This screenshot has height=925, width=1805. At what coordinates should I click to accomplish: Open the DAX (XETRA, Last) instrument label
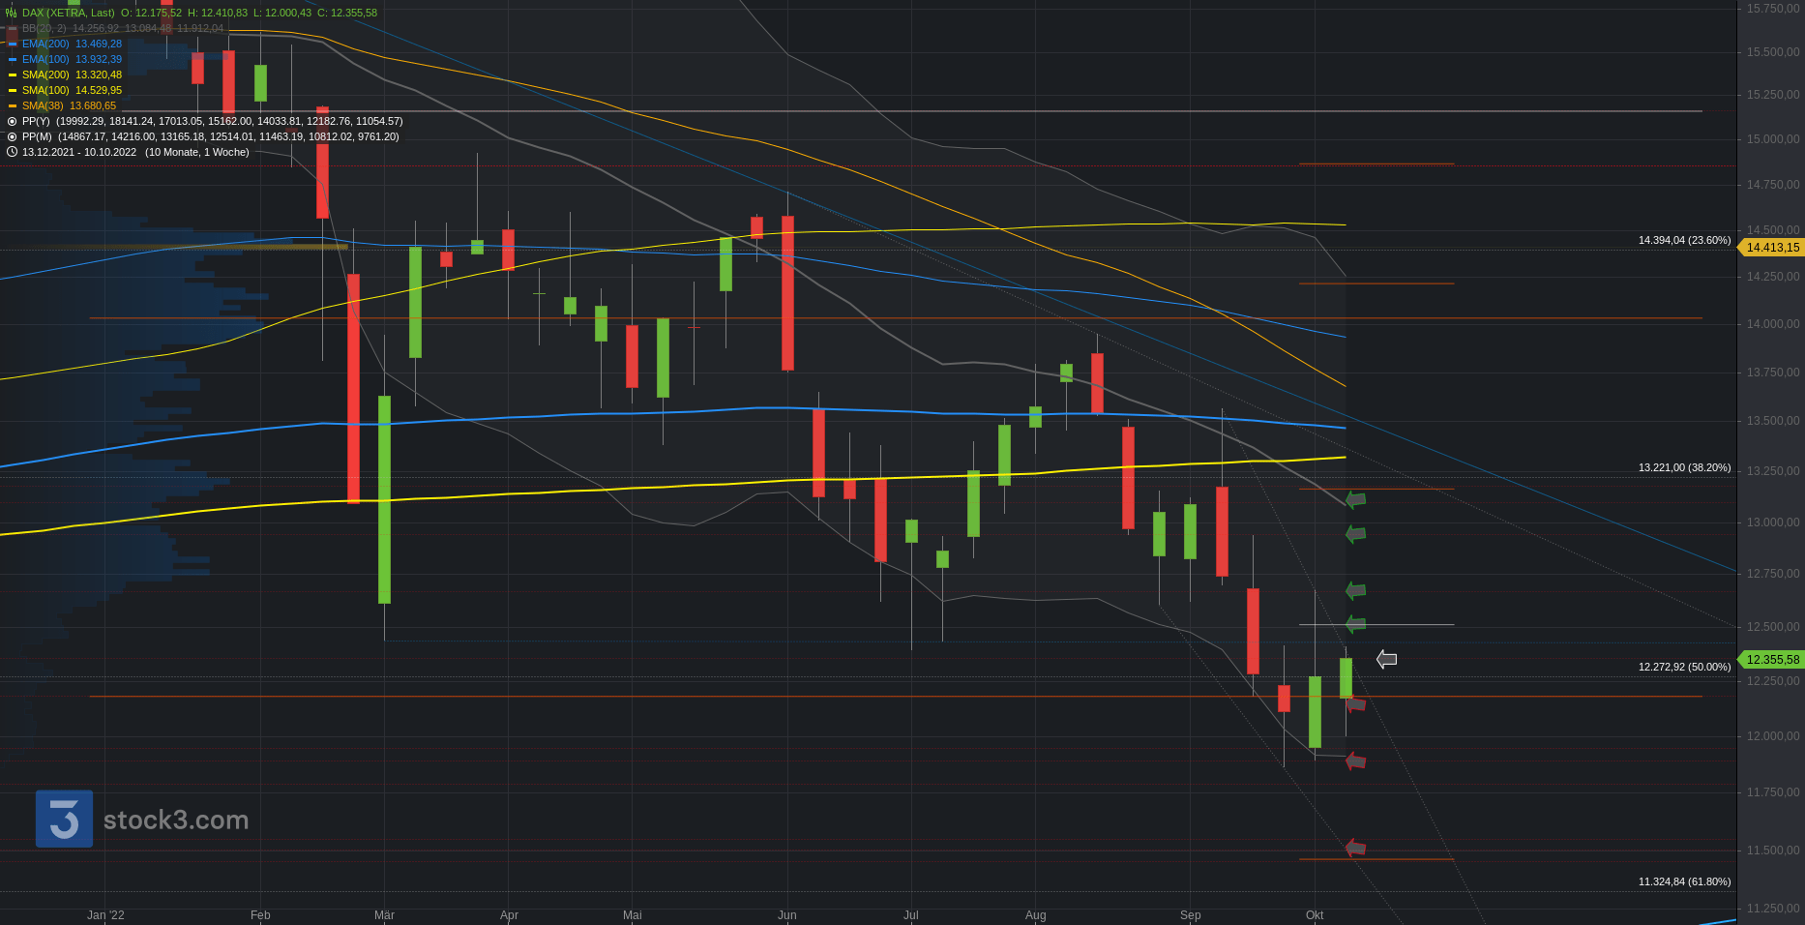tap(68, 13)
